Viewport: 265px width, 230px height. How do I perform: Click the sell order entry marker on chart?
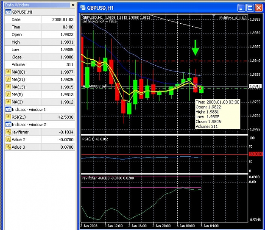tap(195, 87)
